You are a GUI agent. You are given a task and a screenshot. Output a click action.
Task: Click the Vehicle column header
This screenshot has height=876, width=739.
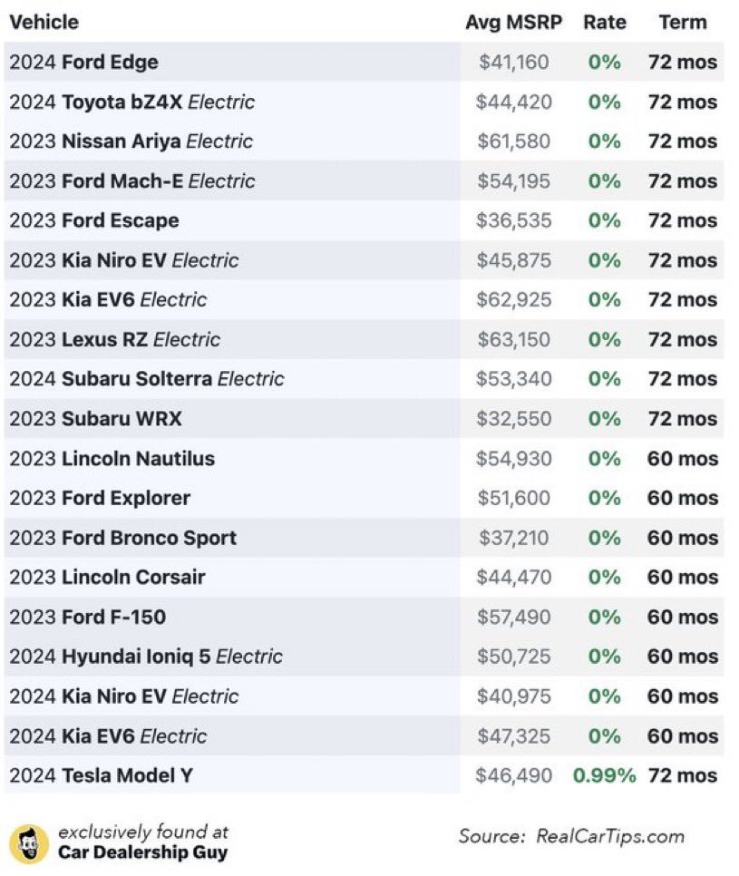(44, 23)
